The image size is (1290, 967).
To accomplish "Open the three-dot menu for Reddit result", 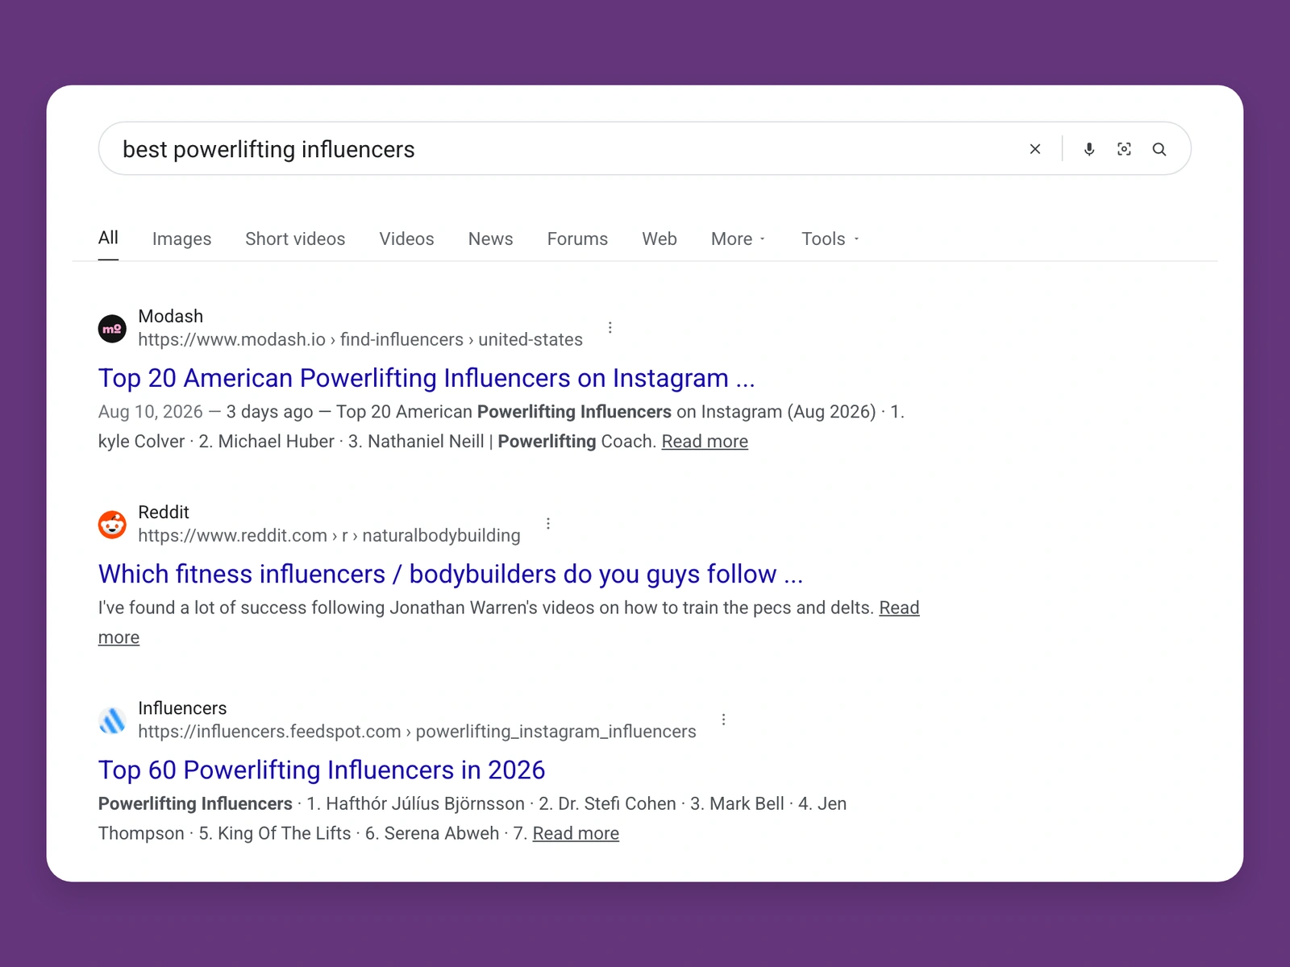I will [x=548, y=524].
